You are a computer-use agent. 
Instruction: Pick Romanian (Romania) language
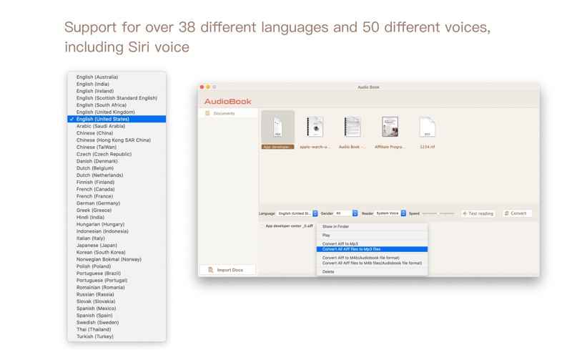coord(117,288)
